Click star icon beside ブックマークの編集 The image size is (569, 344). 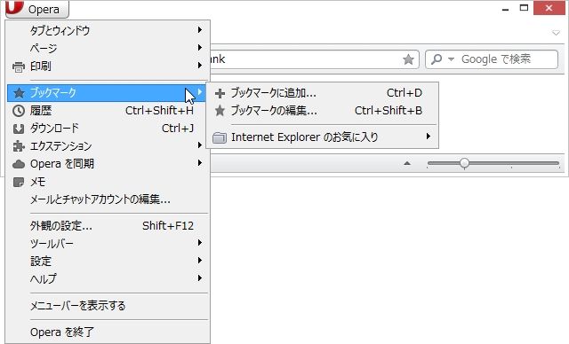220,111
